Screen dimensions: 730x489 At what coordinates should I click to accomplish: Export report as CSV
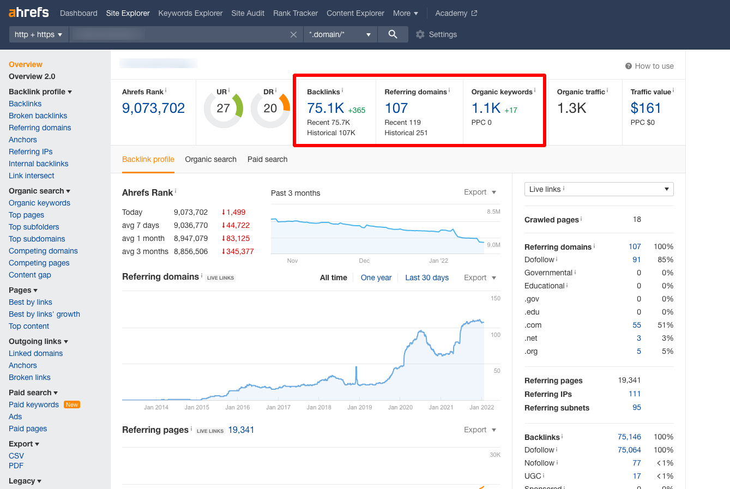(x=16, y=456)
